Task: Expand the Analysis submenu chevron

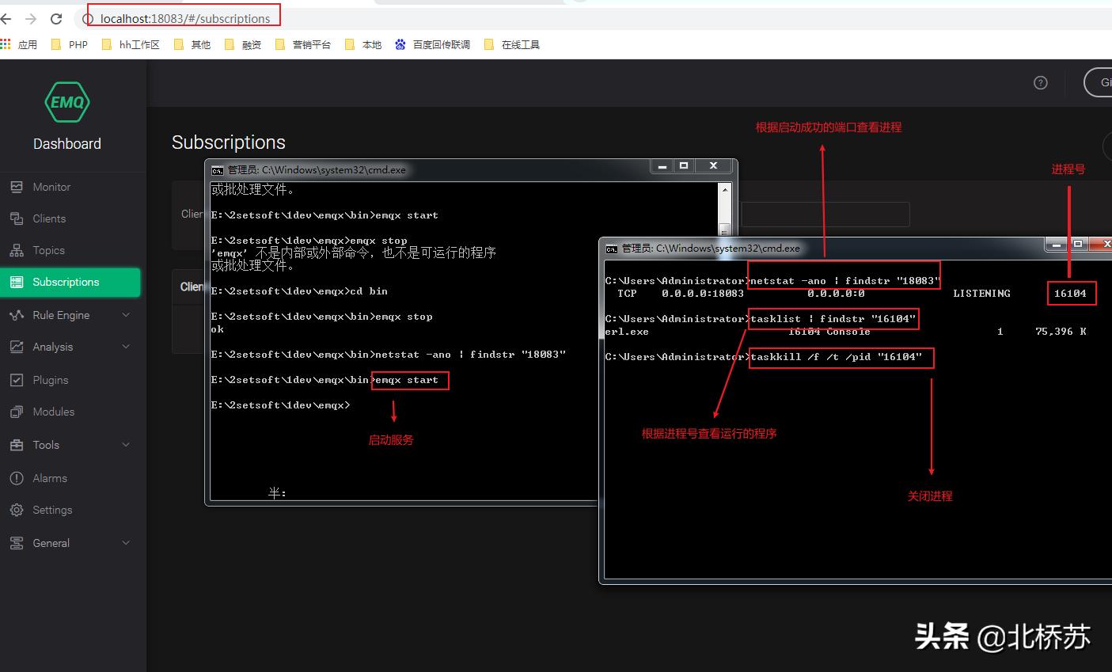Action: [x=126, y=347]
